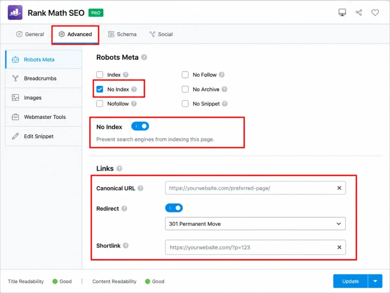Screen dimensions: 390x293
Task: Click the Edit Snippet pencil icon
Action: click(15, 136)
